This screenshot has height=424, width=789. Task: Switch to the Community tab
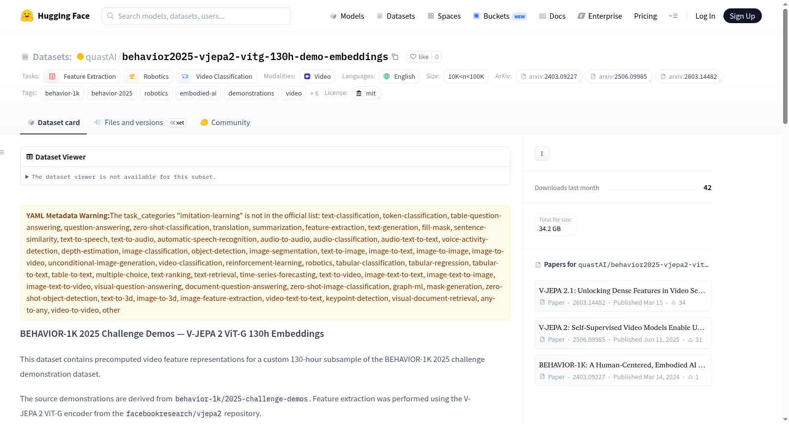click(225, 123)
